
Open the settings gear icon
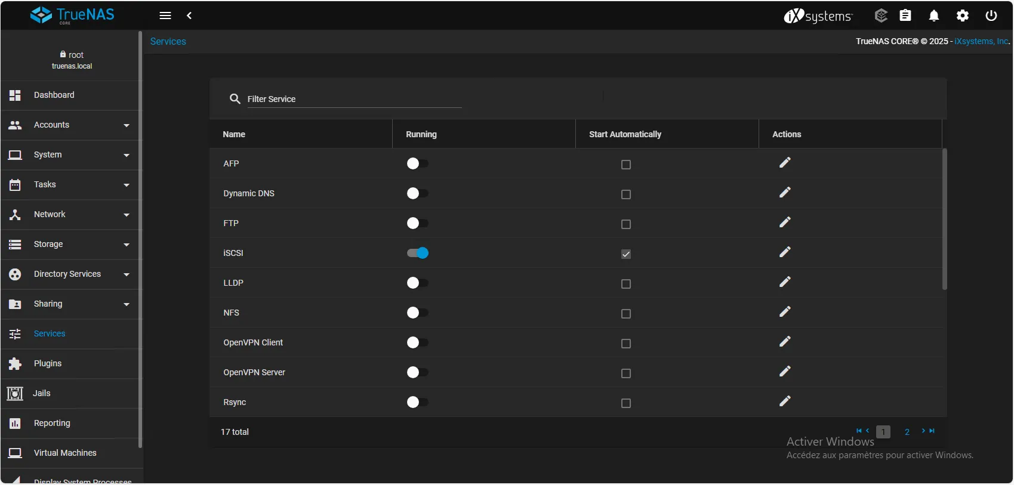click(x=963, y=16)
